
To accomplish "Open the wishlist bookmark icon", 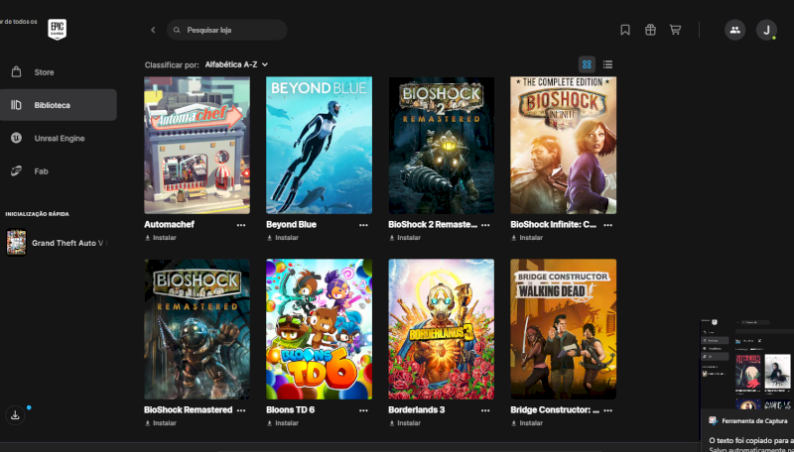I will (x=625, y=30).
